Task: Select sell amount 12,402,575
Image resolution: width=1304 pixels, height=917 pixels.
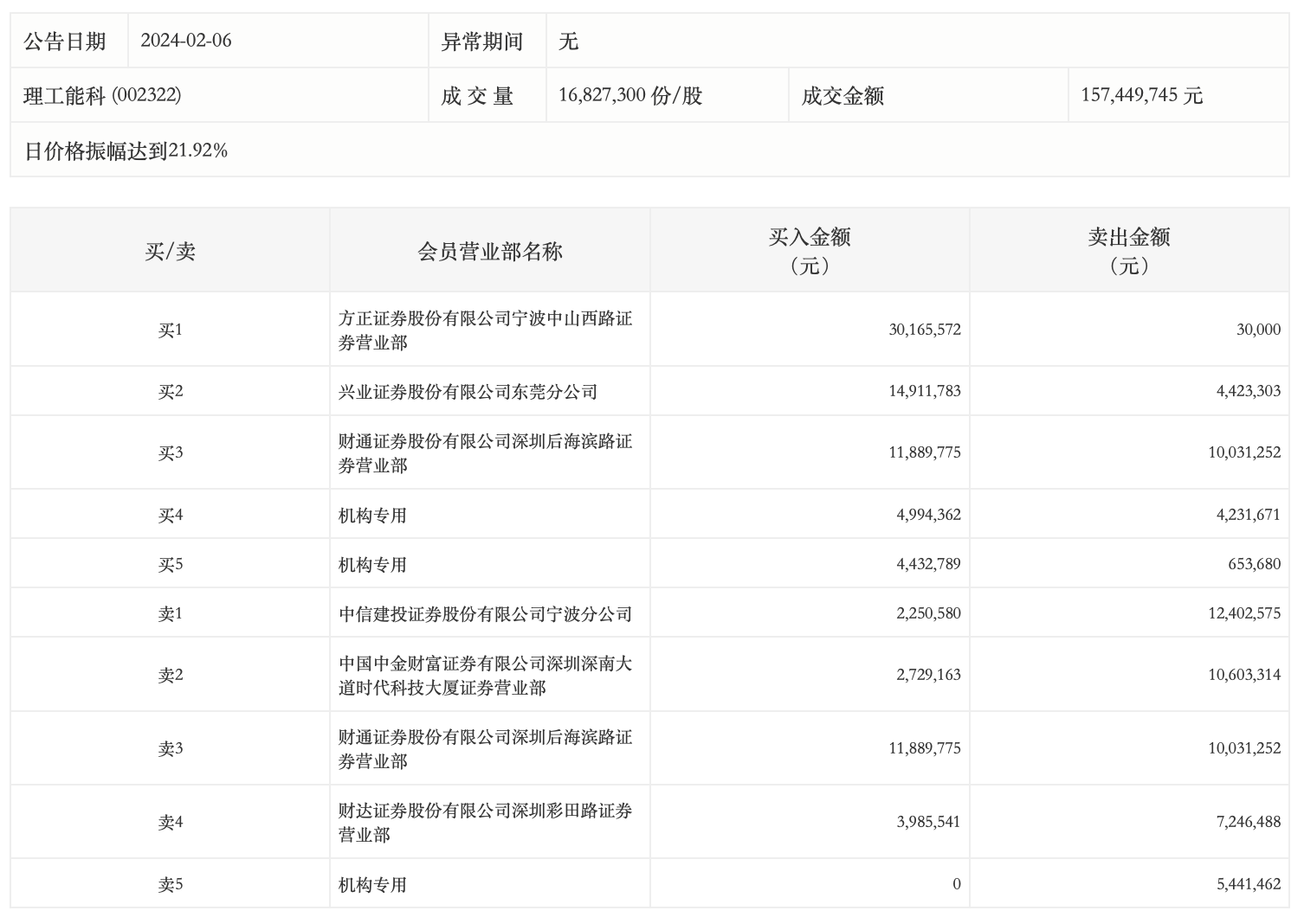Action: pyautogui.click(x=1243, y=613)
